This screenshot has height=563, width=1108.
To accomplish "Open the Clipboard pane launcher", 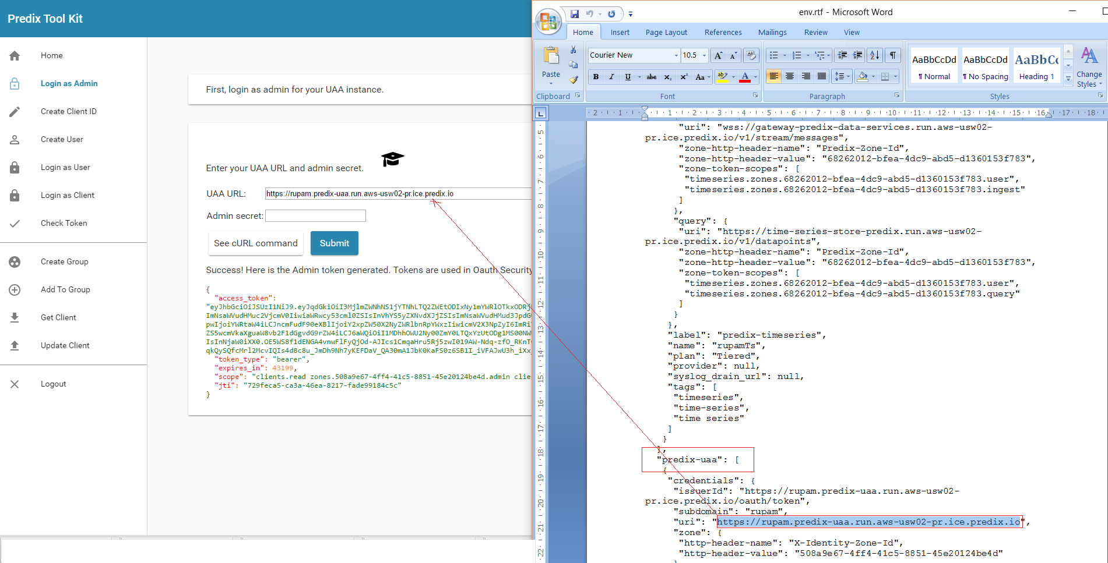I will pos(578,95).
